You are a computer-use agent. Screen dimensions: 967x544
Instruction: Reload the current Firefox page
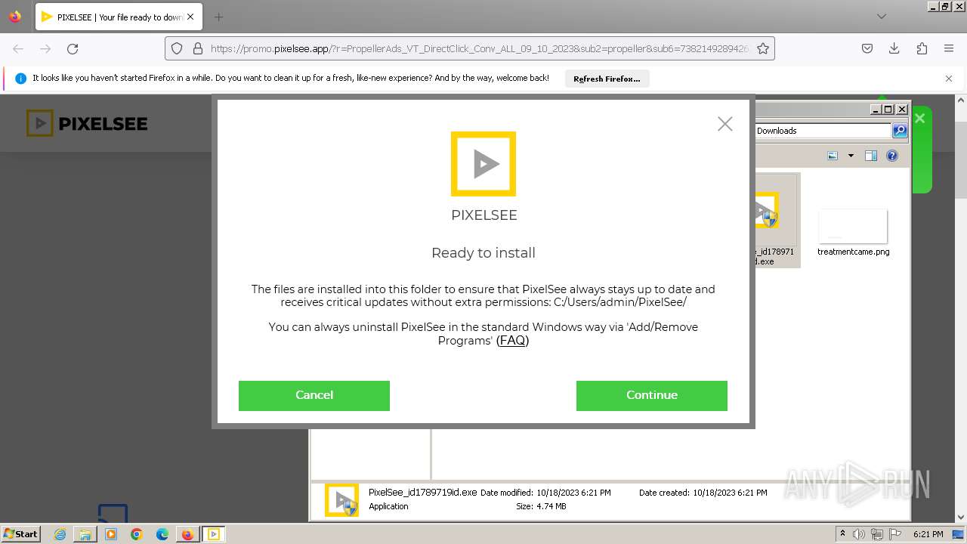click(x=73, y=48)
